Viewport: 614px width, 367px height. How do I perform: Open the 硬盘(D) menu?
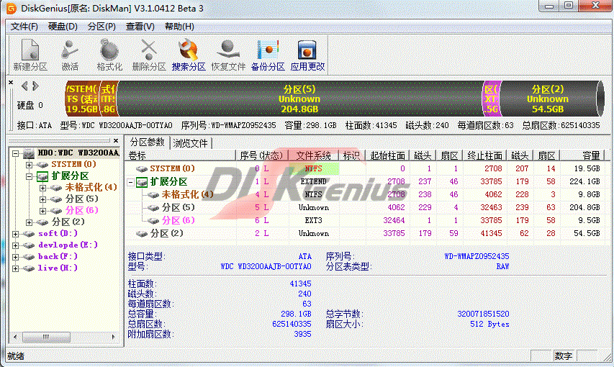pyautogui.click(x=63, y=26)
